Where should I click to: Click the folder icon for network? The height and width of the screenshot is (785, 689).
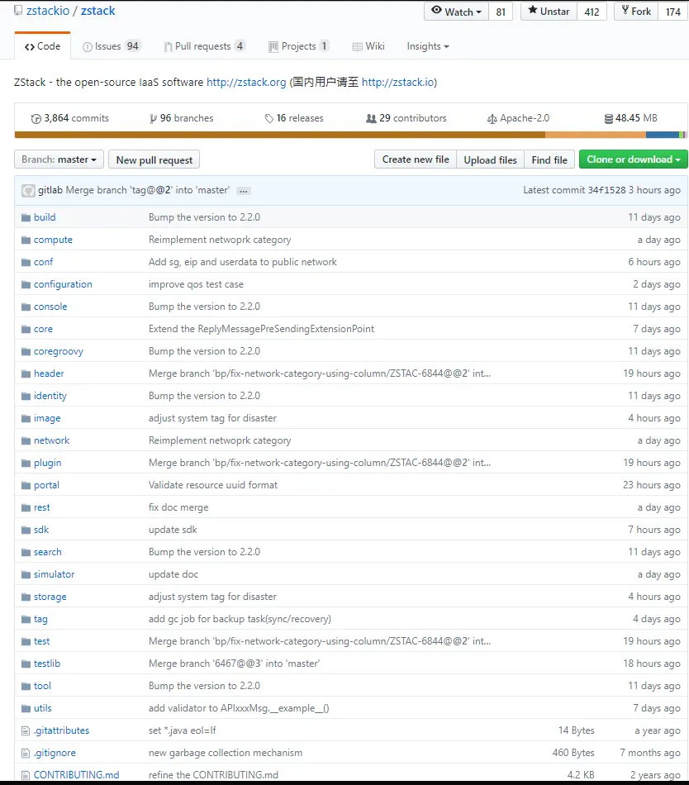pyautogui.click(x=26, y=440)
